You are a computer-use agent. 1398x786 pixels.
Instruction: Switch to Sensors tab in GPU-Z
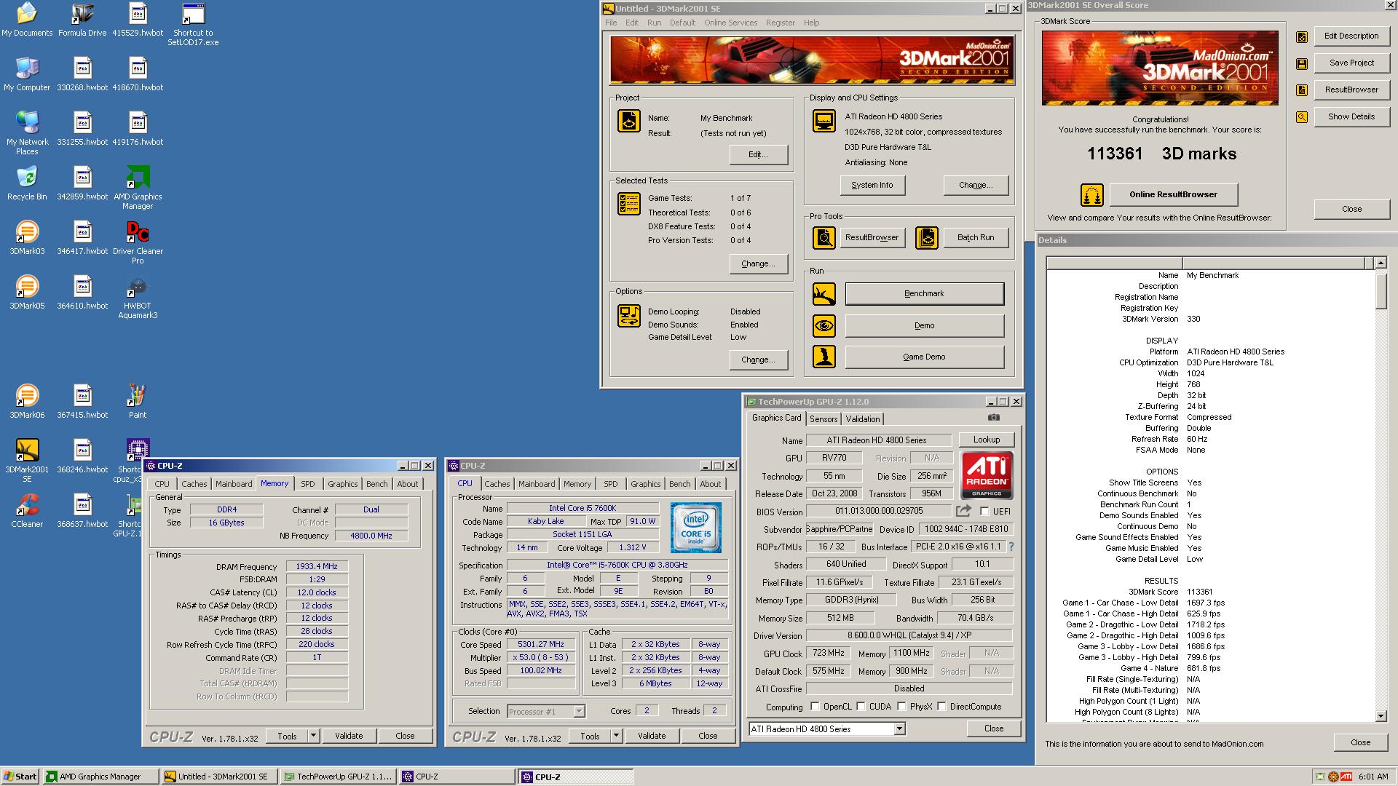[x=824, y=419]
